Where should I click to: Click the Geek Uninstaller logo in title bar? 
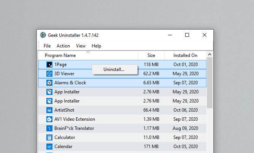(x=43, y=35)
